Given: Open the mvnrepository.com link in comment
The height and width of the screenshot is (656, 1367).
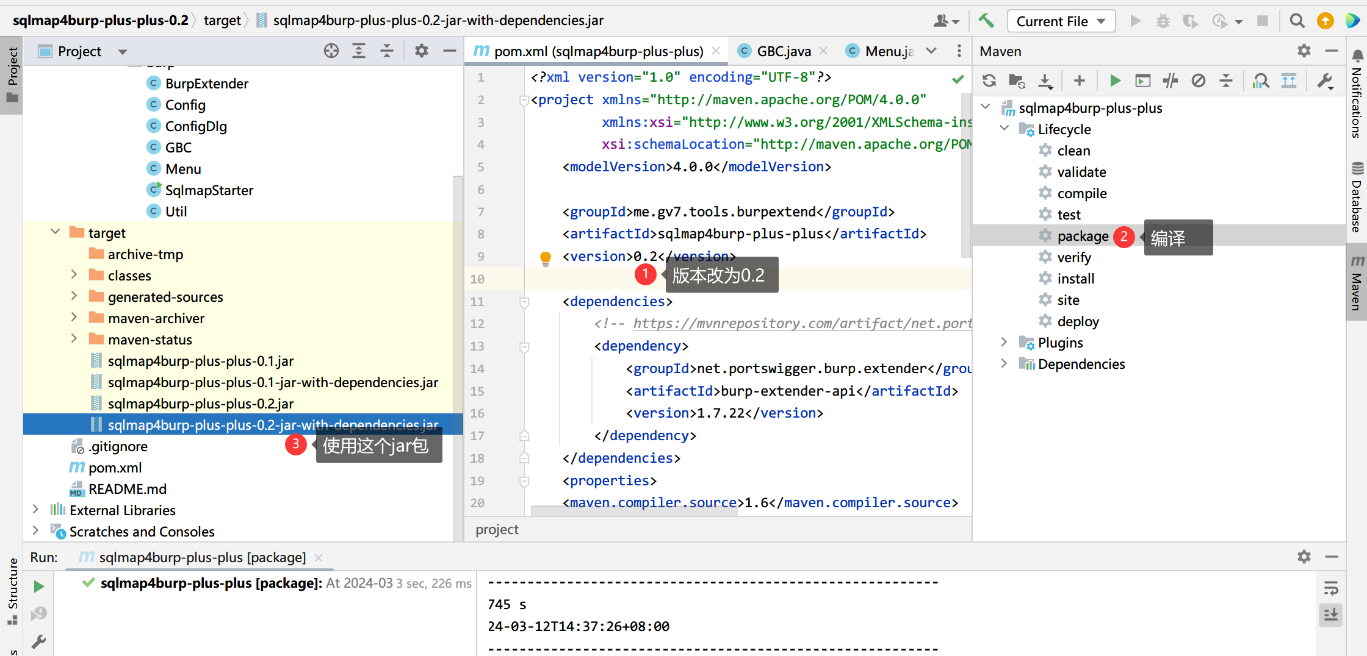Looking at the screenshot, I should click(x=802, y=323).
